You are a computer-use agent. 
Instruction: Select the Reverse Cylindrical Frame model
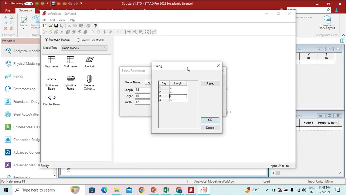tap(89, 83)
